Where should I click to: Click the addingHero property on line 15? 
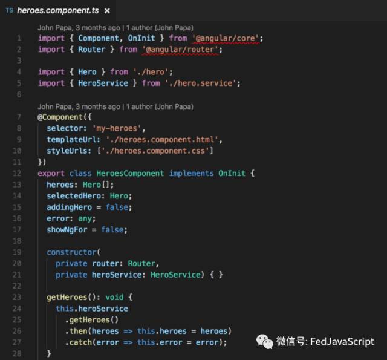tap(69, 207)
